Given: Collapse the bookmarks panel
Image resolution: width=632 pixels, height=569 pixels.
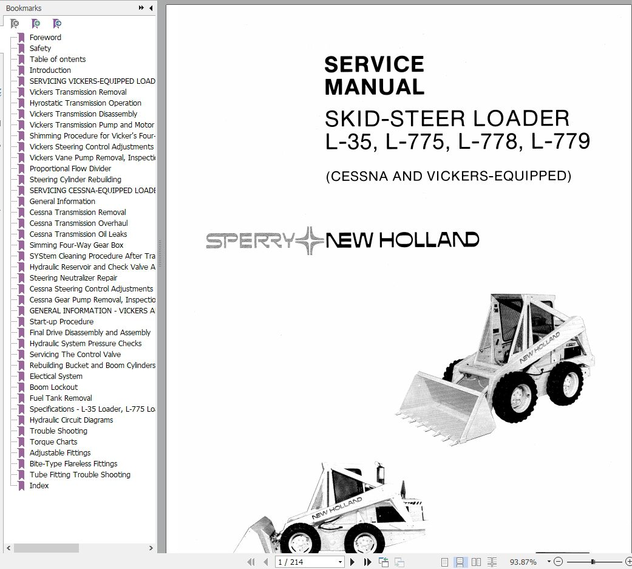Looking at the screenshot, I should [x=151, y=8].
